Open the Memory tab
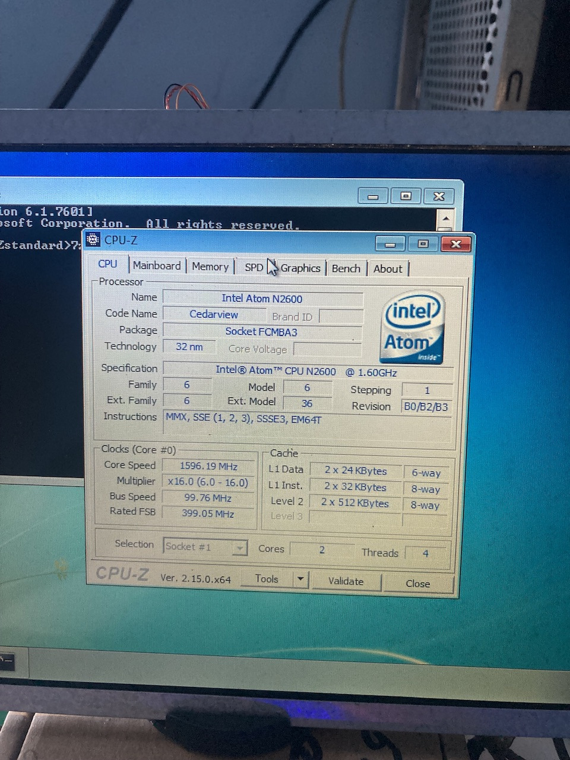This screenshot has width=570, height=760. click(210, 267)
